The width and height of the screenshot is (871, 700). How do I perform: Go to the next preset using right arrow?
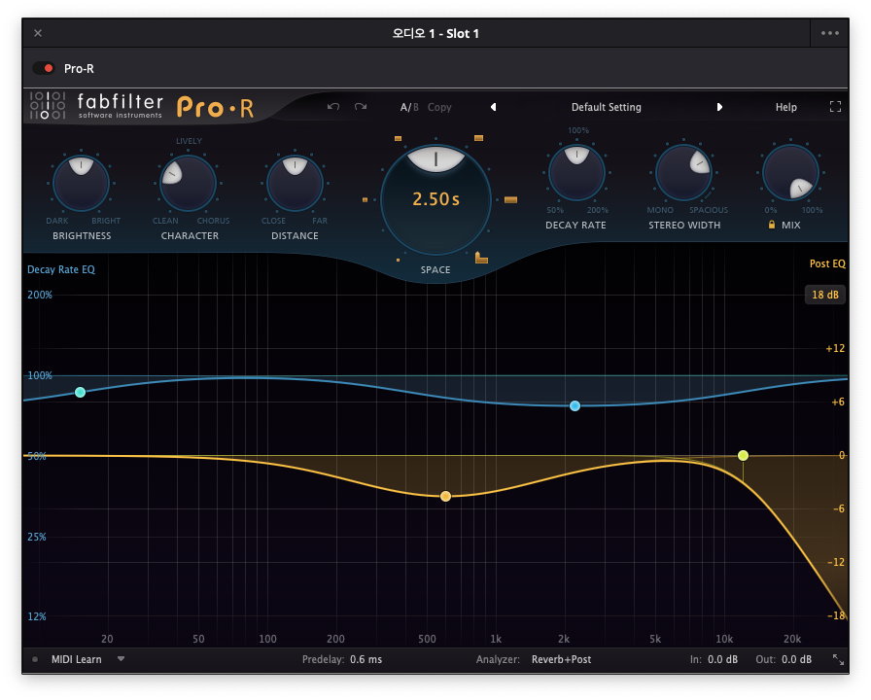tap(719, 107)
